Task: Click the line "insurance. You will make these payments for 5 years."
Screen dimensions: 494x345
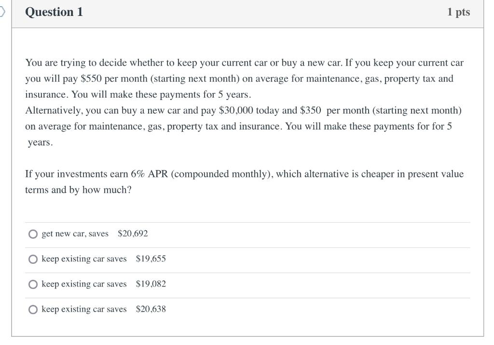Action: [138, 95]
